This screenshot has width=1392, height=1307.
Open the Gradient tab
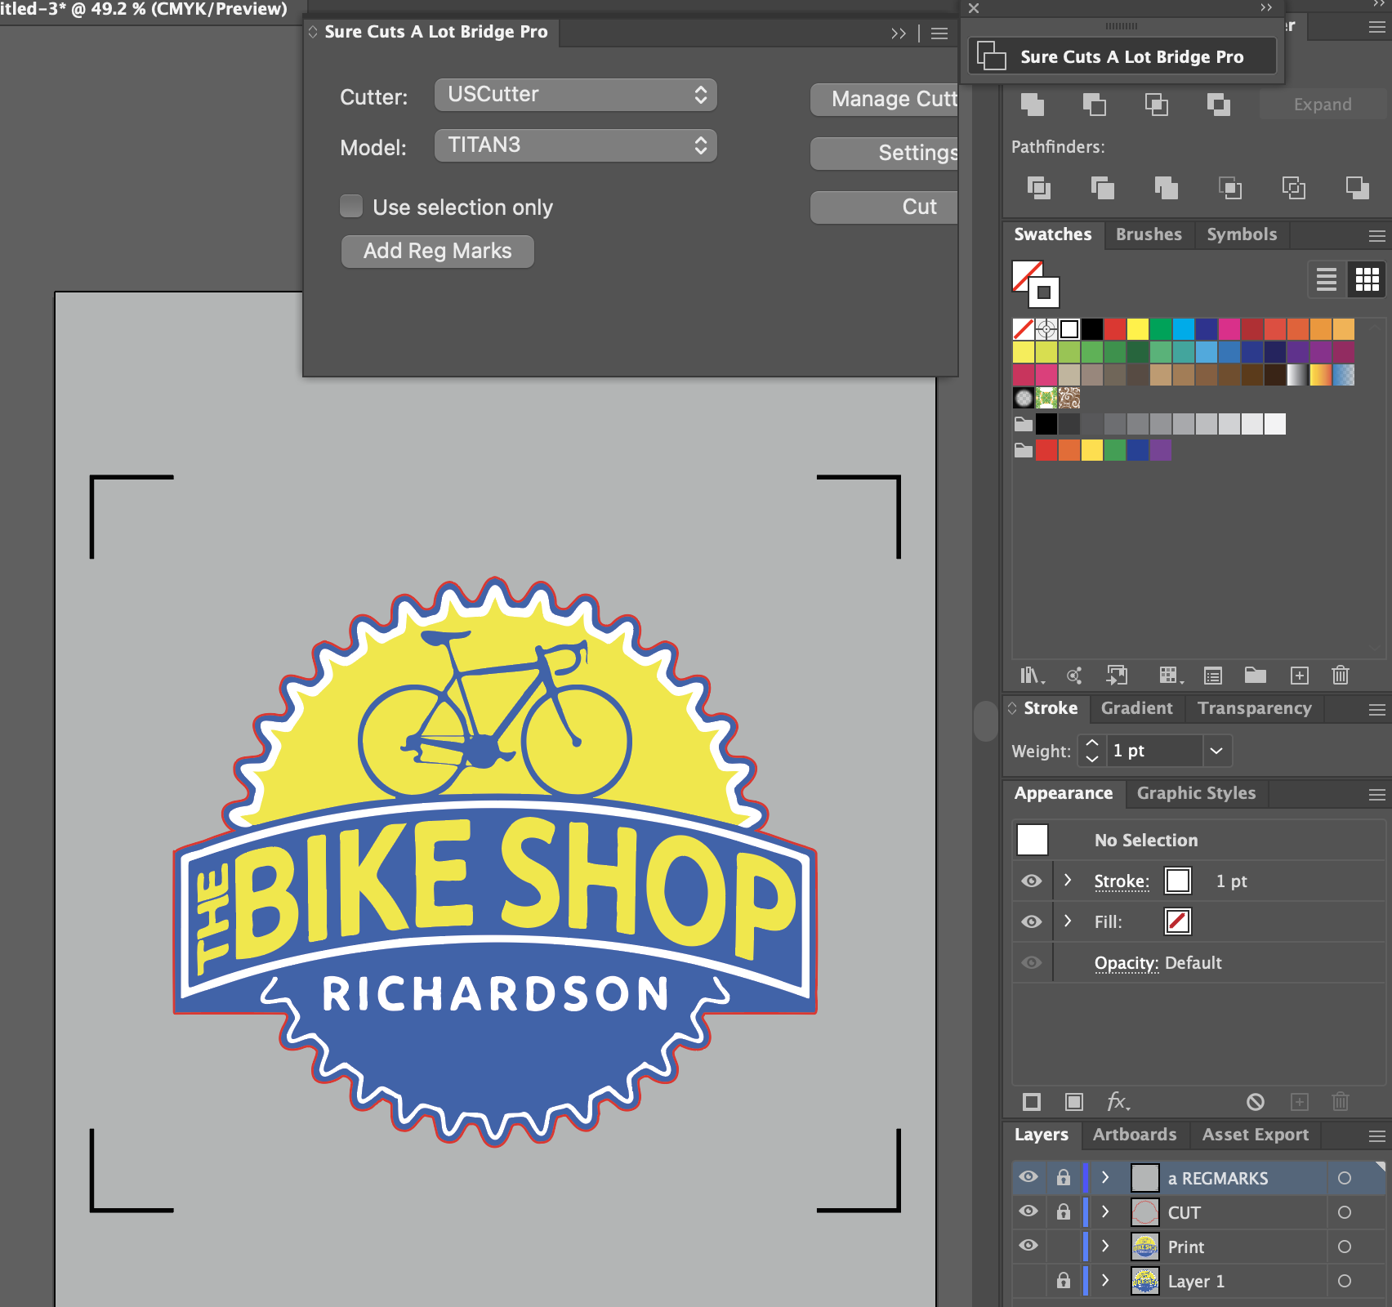pyautogui.click(x=1136, y=708)
